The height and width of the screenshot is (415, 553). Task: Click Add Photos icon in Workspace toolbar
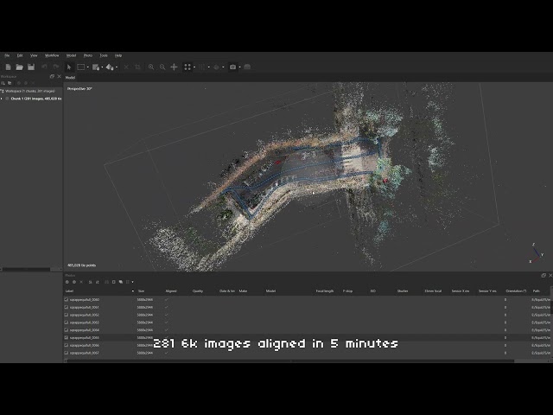pos(10,83)
